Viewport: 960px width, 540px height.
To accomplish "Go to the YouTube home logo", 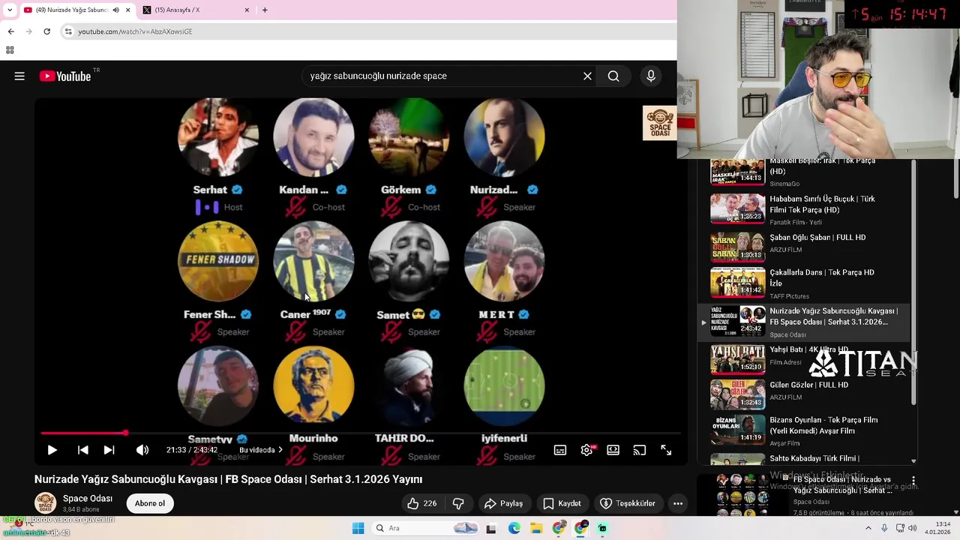I will click(65, 76).
